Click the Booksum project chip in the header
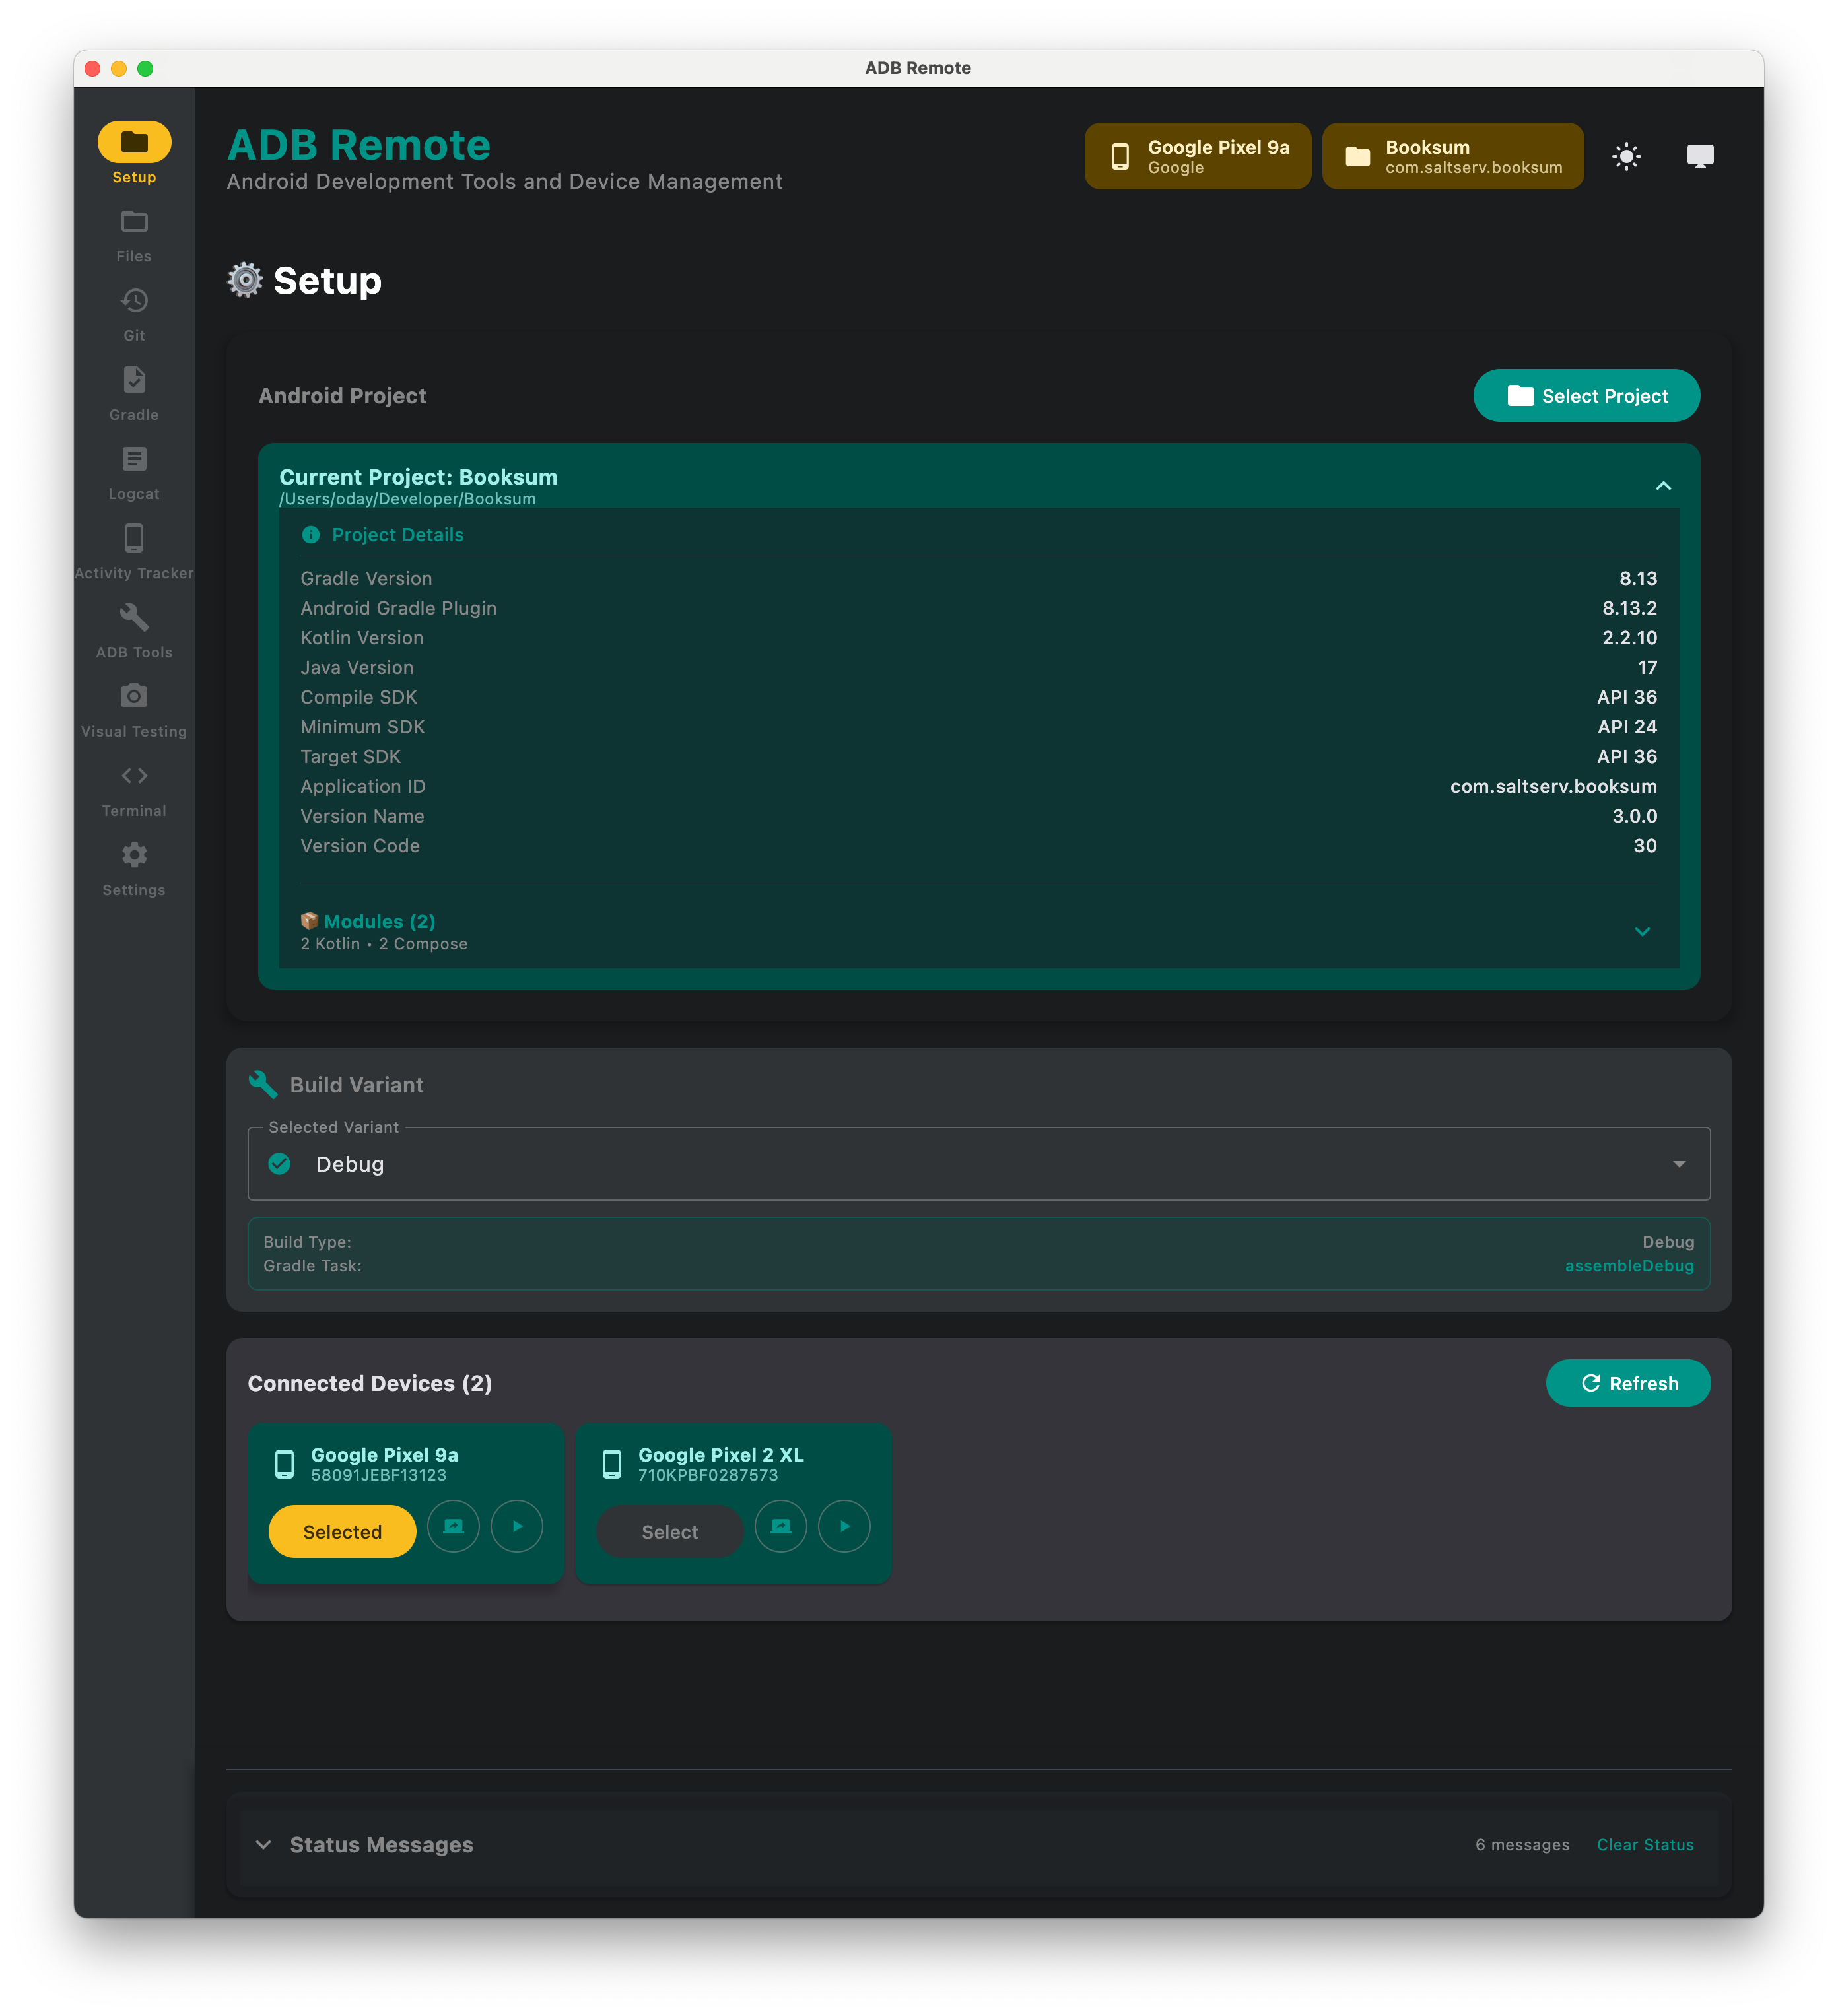The width and height of the screenshot is (1838, 2016). pos(1452,156)
